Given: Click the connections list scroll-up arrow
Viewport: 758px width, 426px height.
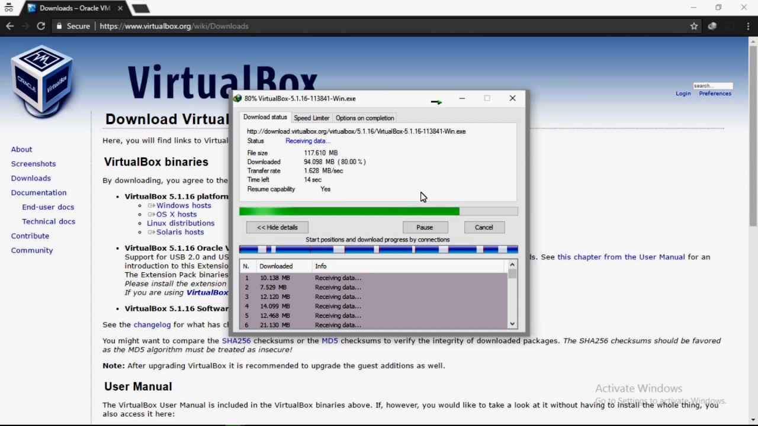Looking at the screenshot, I should (x=512, y=264).
